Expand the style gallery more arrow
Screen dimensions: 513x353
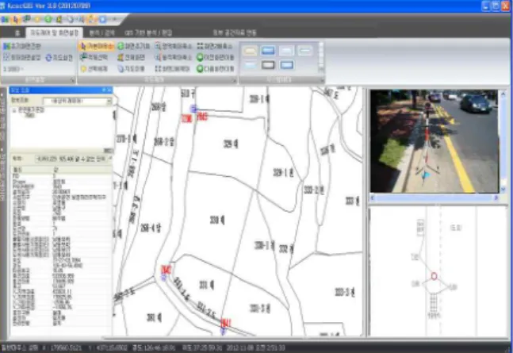pos(321,70)
